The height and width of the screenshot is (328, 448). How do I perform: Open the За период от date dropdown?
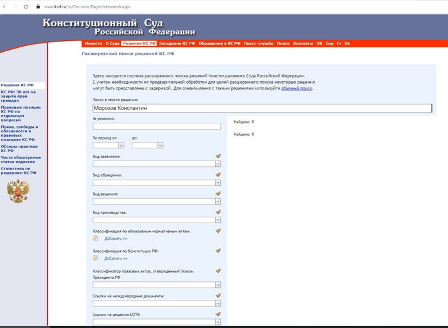pos(121,145)
